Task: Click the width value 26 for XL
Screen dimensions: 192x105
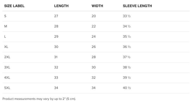Action: pyautogui.click(x=93, y=47)
